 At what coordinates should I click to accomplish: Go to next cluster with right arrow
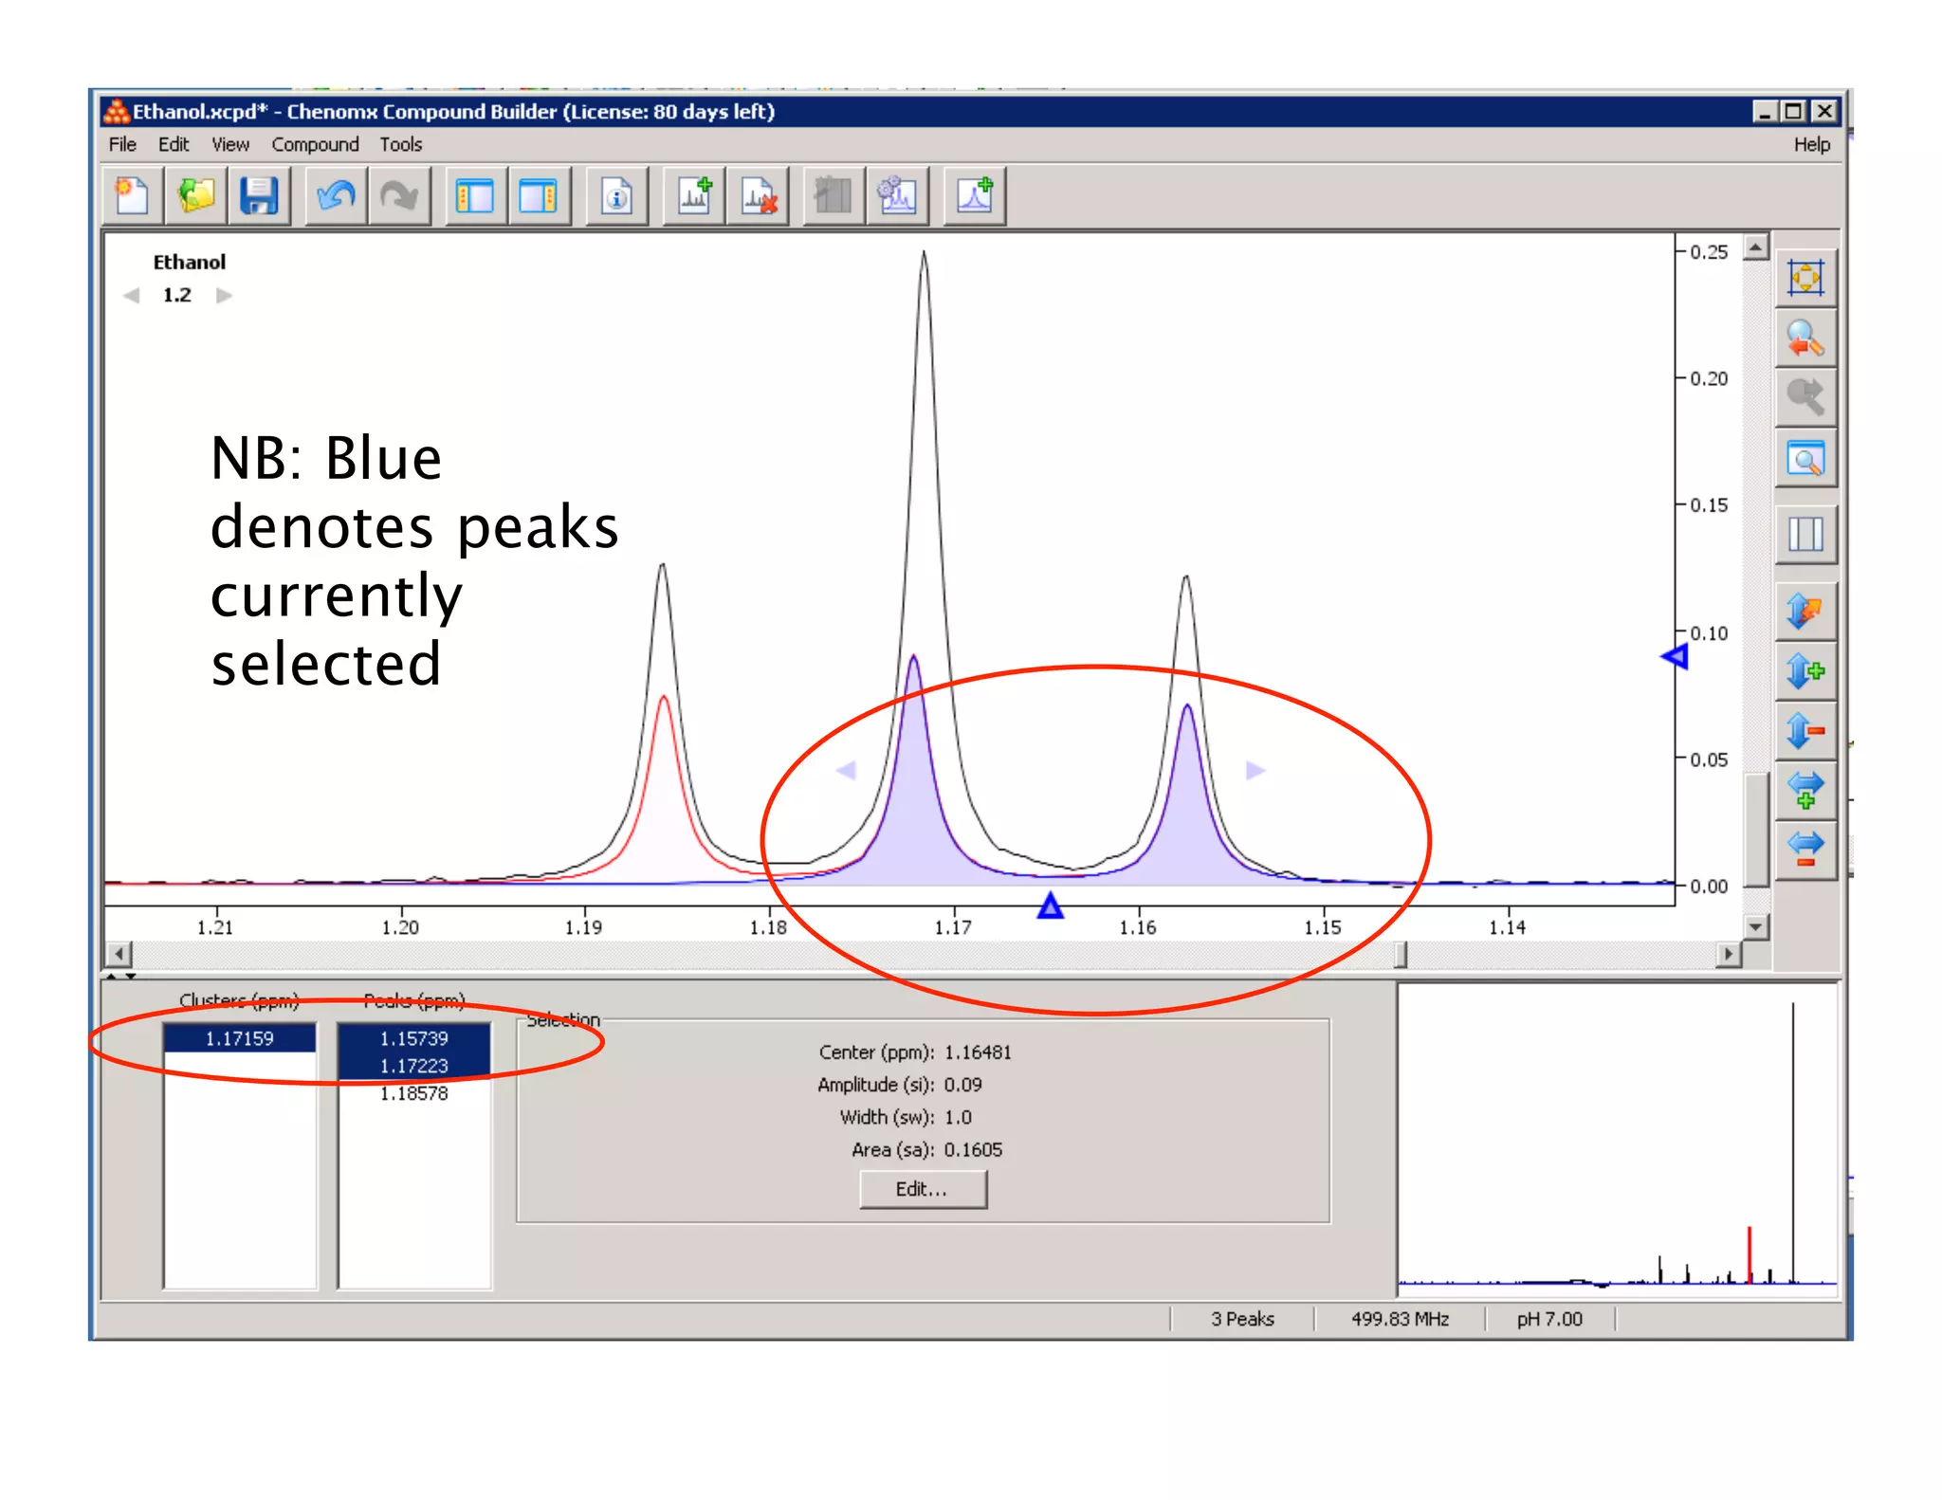(x=224, y=296)
